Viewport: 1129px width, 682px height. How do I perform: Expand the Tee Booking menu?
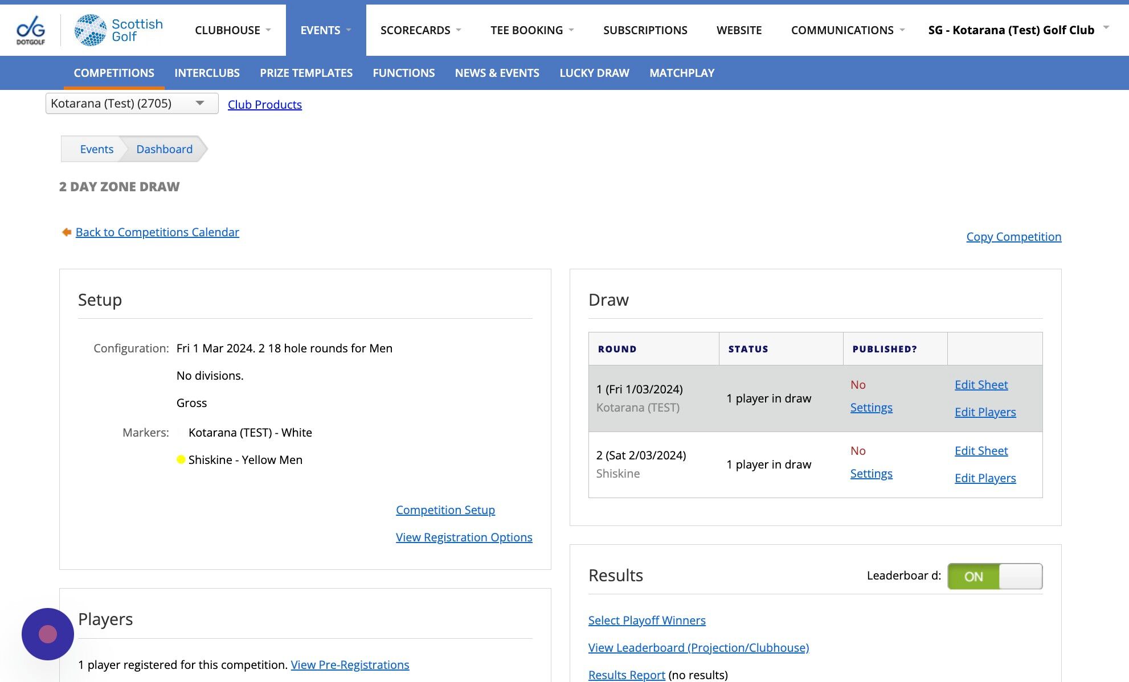tap(531, 30)
